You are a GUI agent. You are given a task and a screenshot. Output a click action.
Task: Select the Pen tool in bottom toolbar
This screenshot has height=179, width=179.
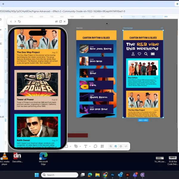[76, 146]
